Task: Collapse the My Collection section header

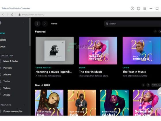Action: pos(7,56)
